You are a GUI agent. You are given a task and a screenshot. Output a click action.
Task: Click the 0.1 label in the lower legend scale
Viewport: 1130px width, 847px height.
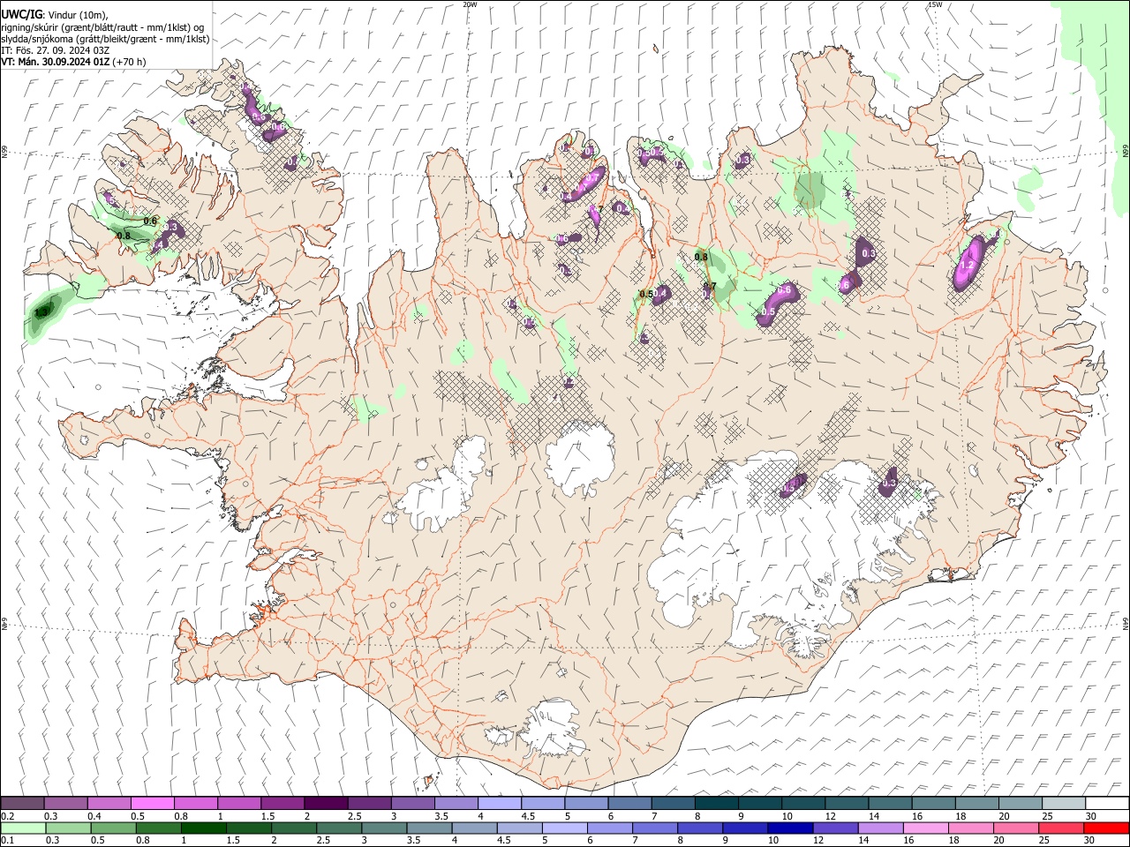(8, 841)
